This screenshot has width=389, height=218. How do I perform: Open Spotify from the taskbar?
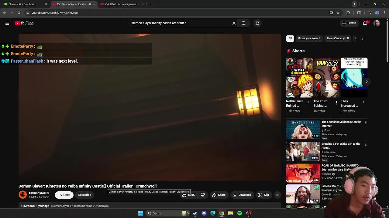click(239, 213)
